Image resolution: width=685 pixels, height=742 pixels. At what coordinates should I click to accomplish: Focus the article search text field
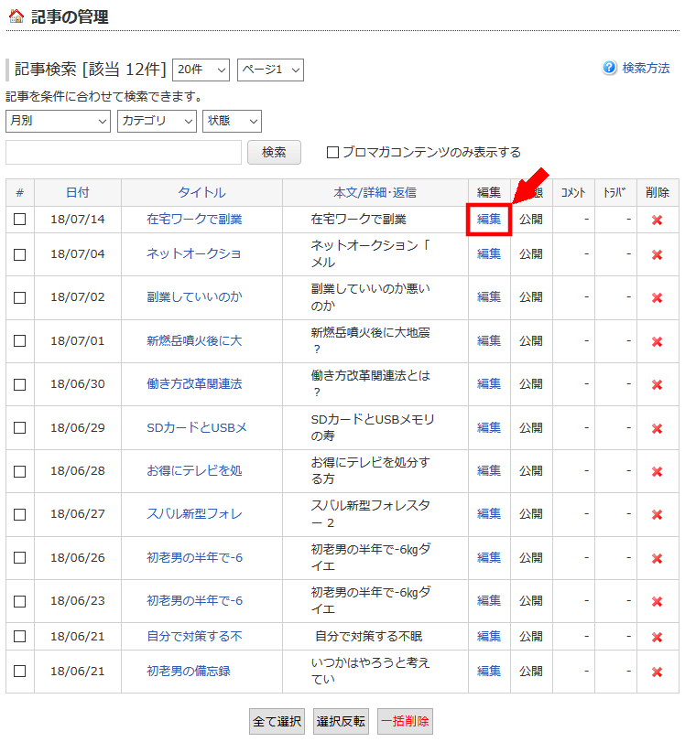click(x=124, y=153)
